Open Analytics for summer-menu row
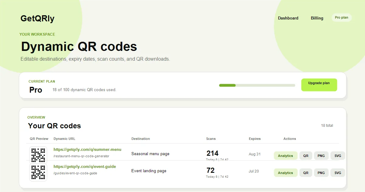 [x=285, y=156]
